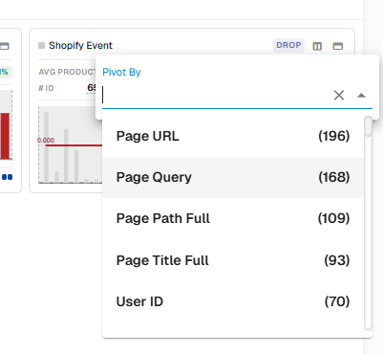Click the Shopify Event card title

click(80, 46)
